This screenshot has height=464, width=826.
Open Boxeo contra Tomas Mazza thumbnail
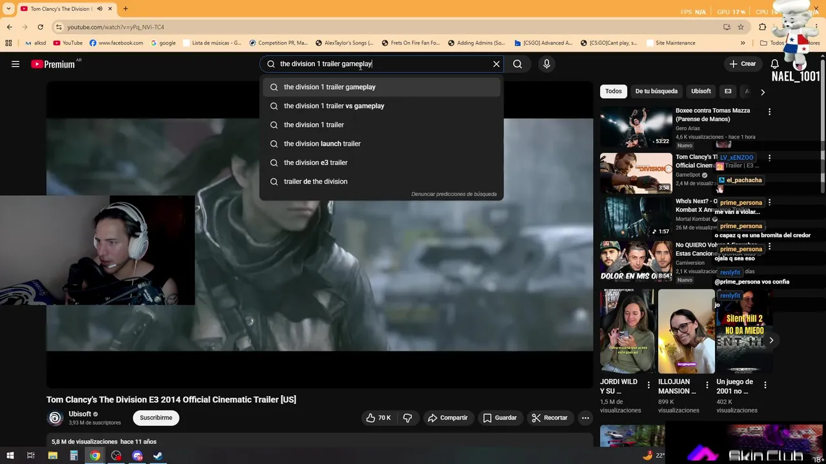tap(636, 128)
